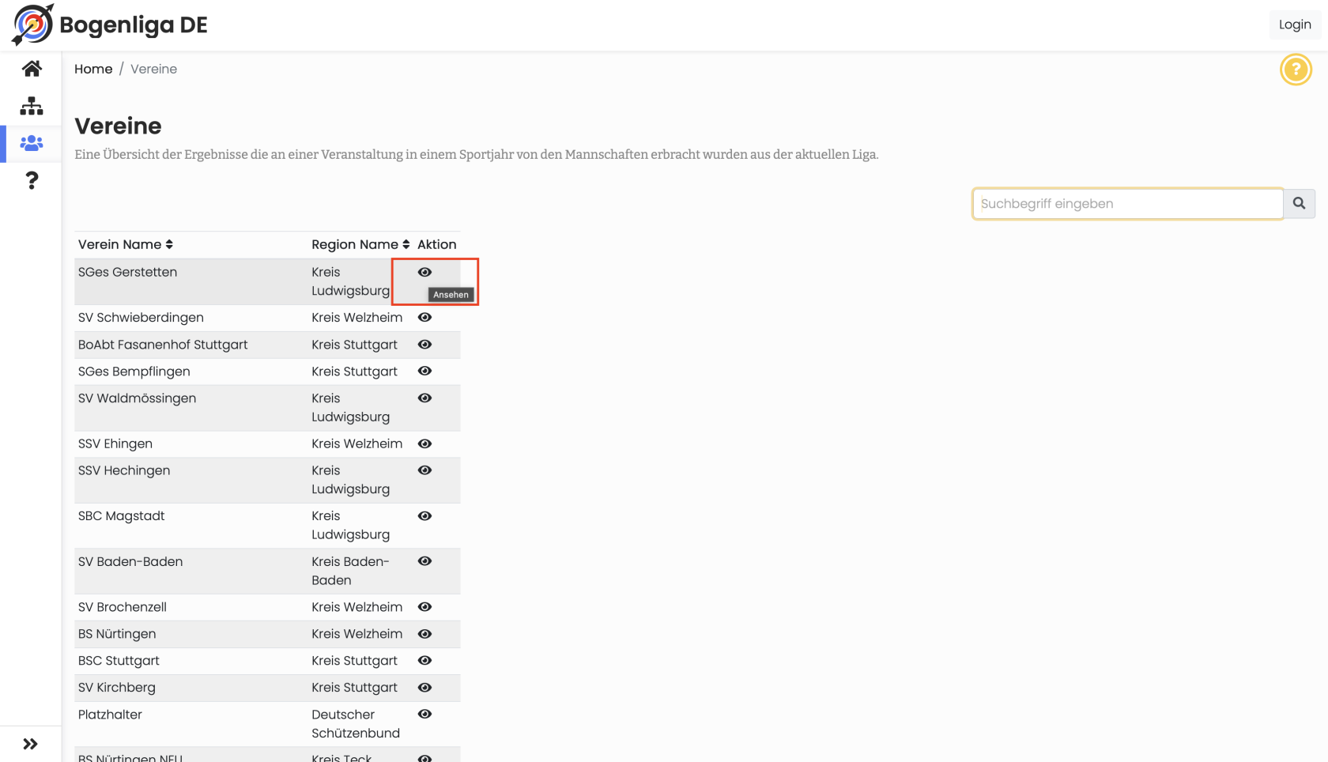Click the Vereine page heading
The image size is (1328, 762).
click(x=118, y=126)
